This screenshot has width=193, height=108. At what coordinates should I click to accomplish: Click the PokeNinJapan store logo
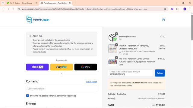(x=38, y=19)
